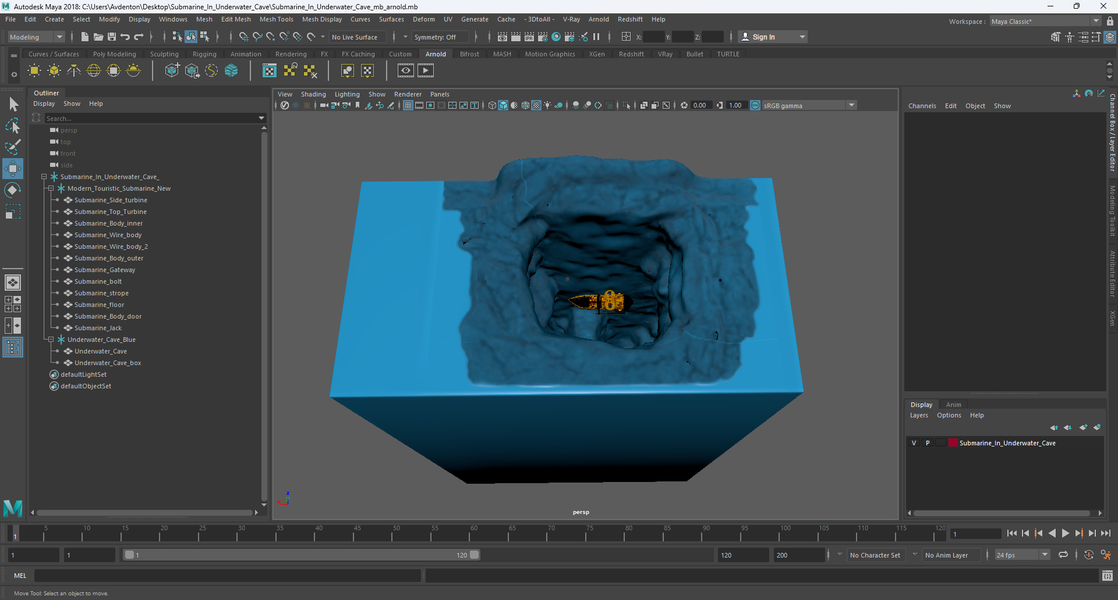Pick the Lasso Select tool
This screenshot has width=1118, height=600.
pyautogui.click(x=13, y=126)
